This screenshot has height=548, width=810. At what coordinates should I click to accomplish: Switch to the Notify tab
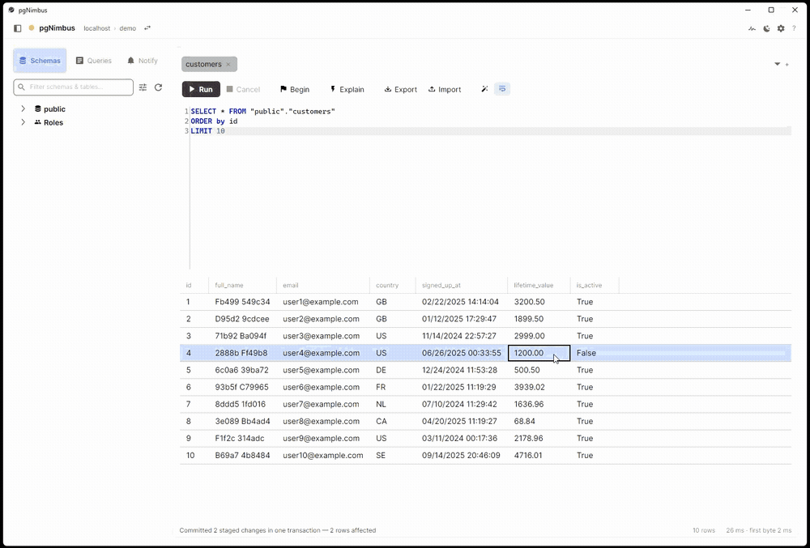click(143, 61)
